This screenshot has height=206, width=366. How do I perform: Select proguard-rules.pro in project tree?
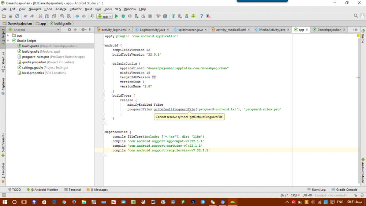click(35, 57)
